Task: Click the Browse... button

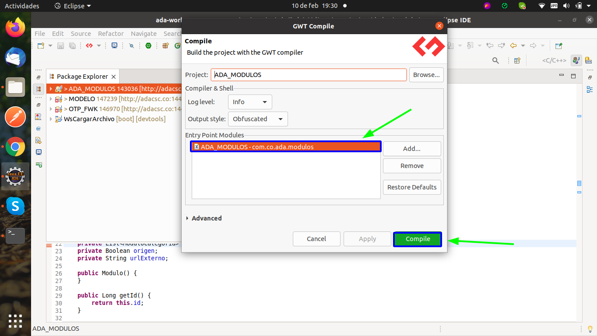Action: pos(426,75)
